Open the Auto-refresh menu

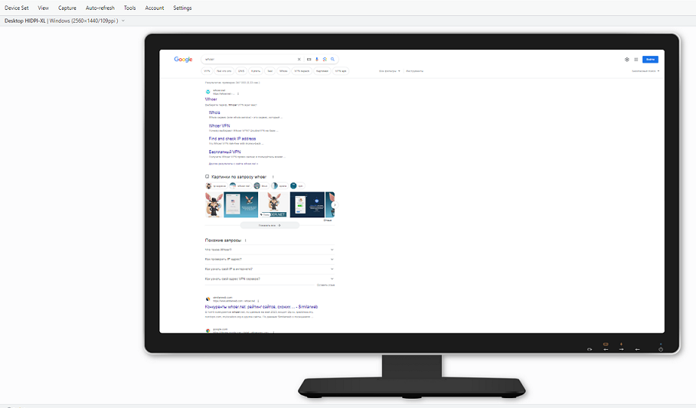100,8
